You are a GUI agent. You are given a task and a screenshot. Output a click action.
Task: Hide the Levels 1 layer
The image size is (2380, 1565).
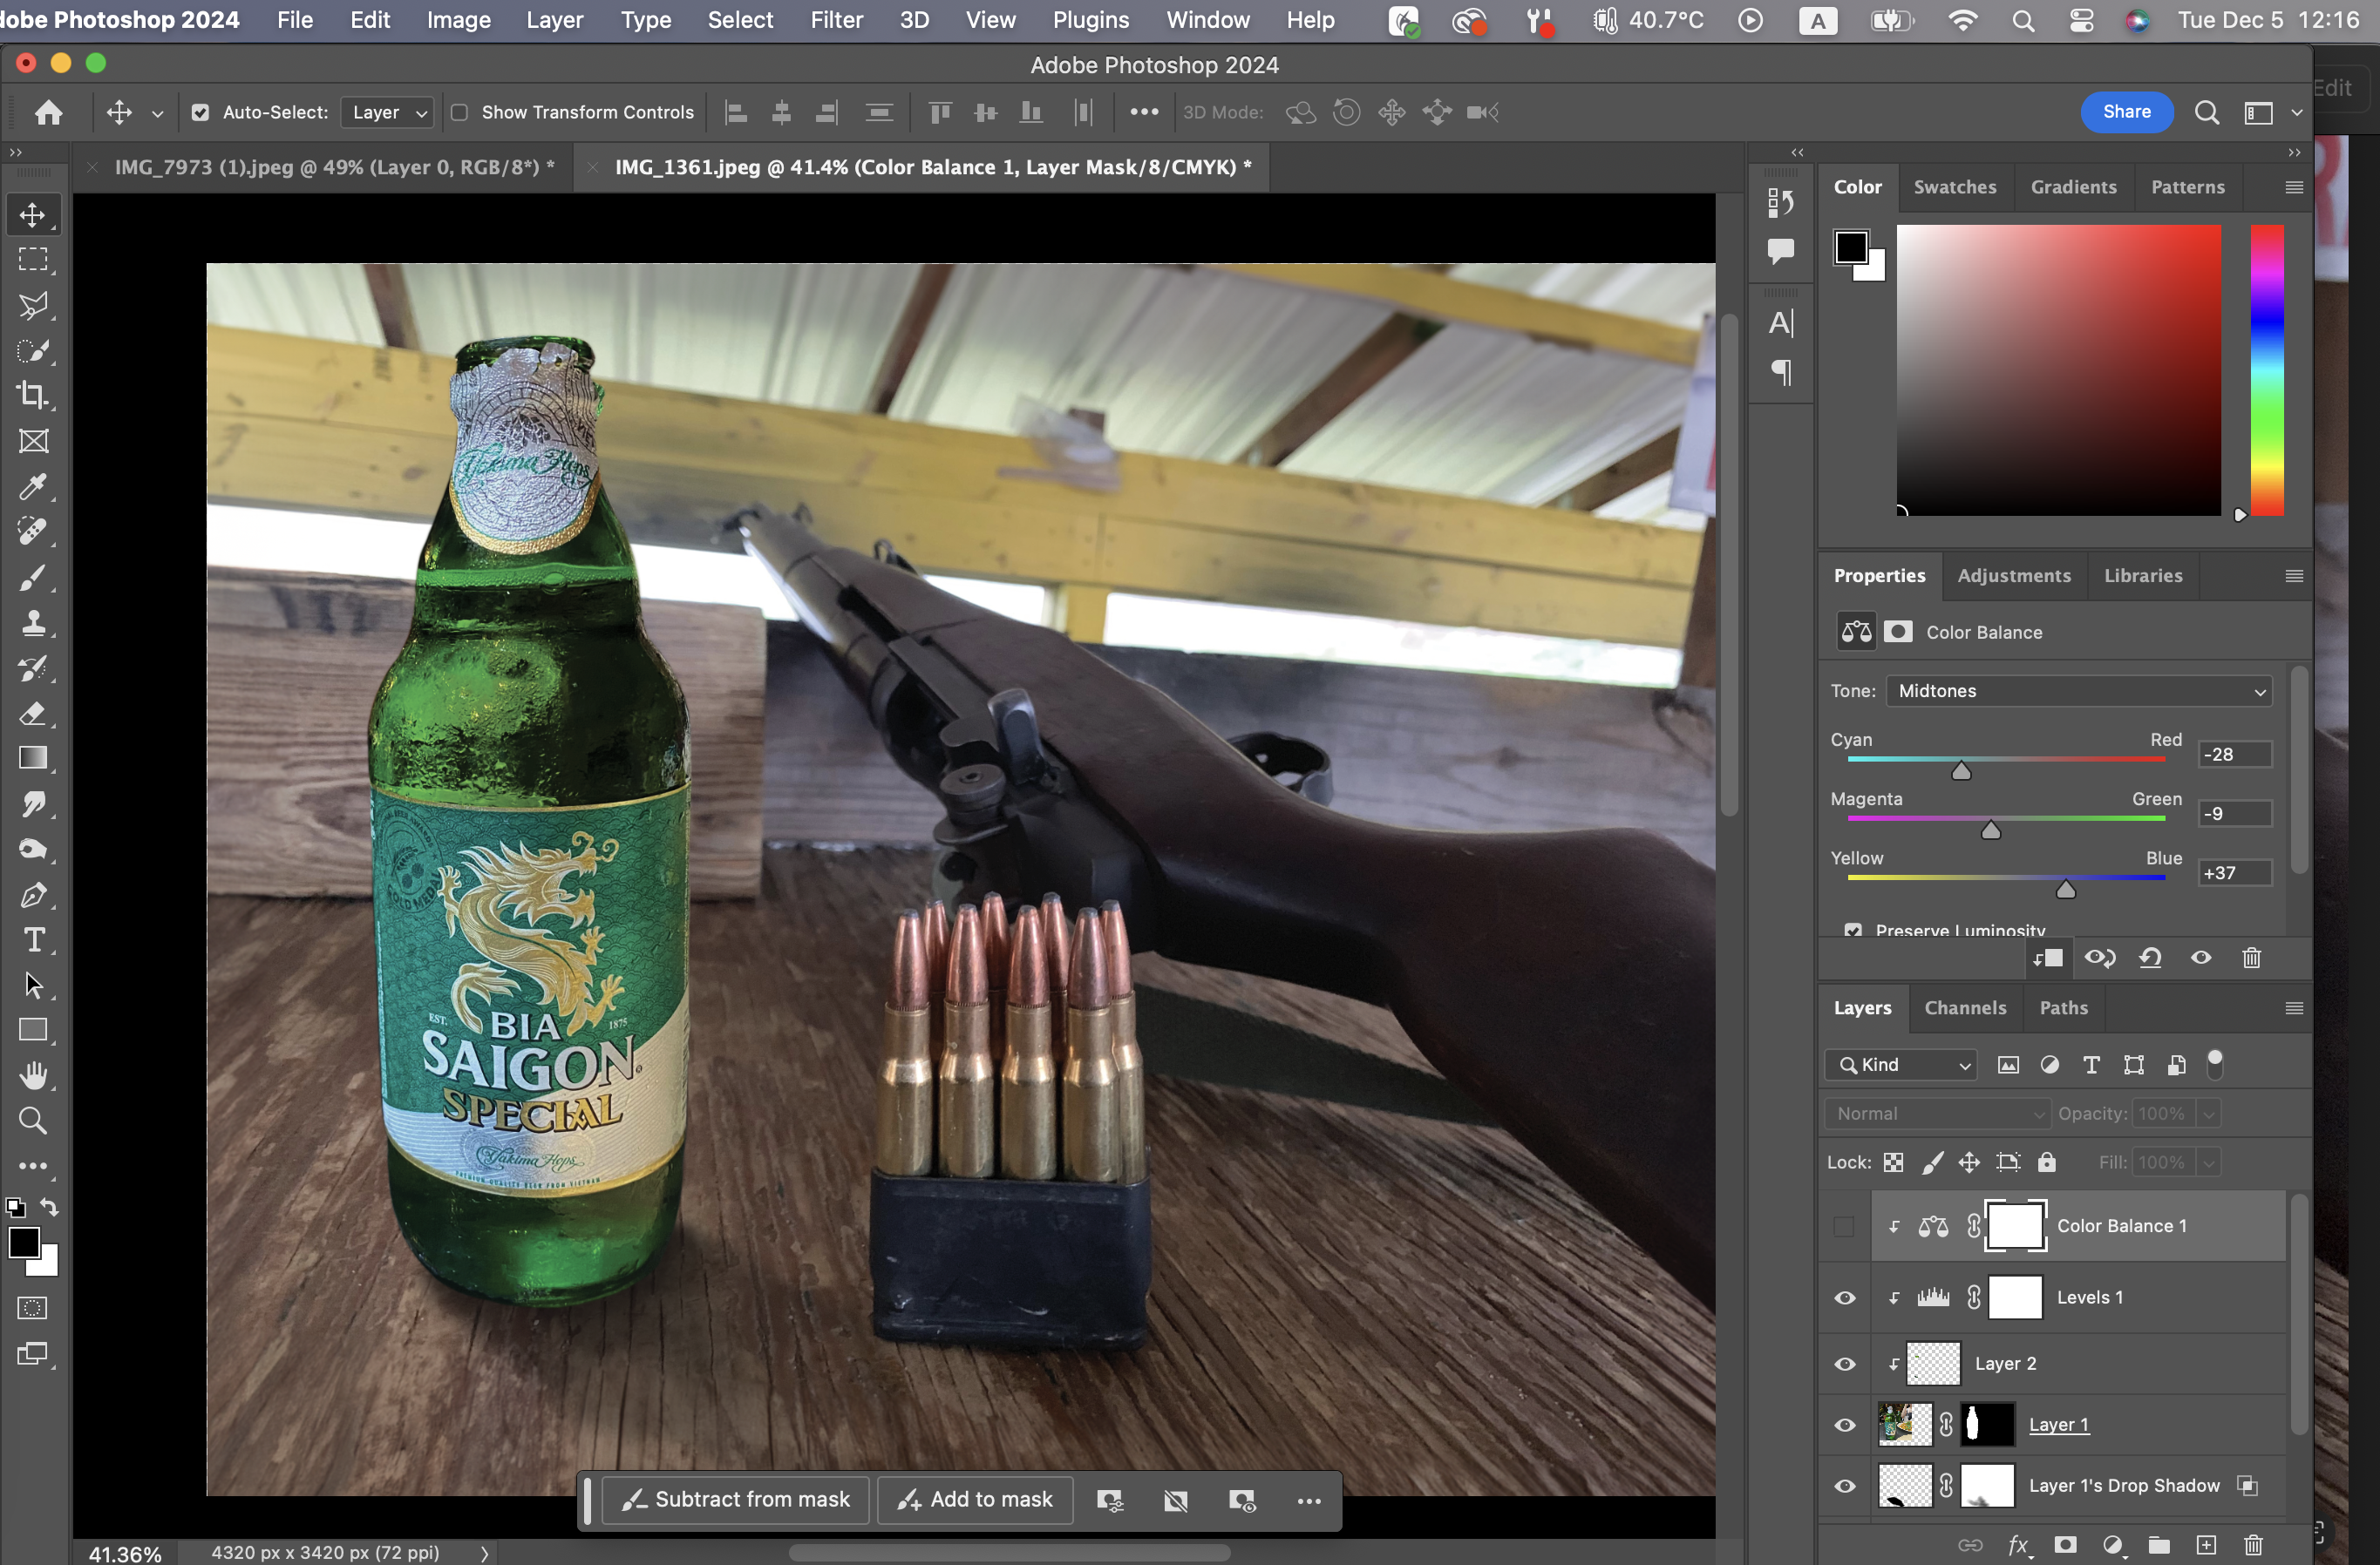coord(1845,1297)
